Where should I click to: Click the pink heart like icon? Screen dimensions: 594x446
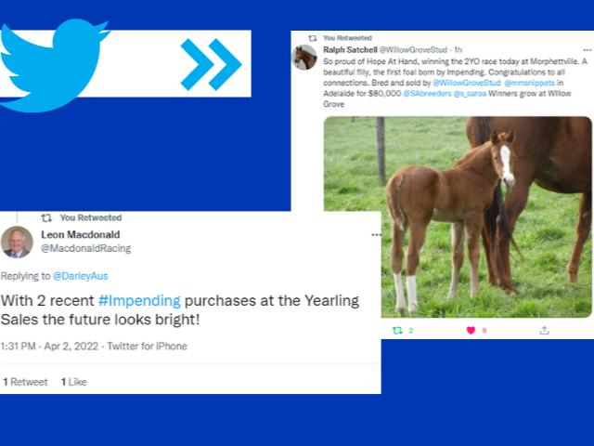(x=471, y=331)
